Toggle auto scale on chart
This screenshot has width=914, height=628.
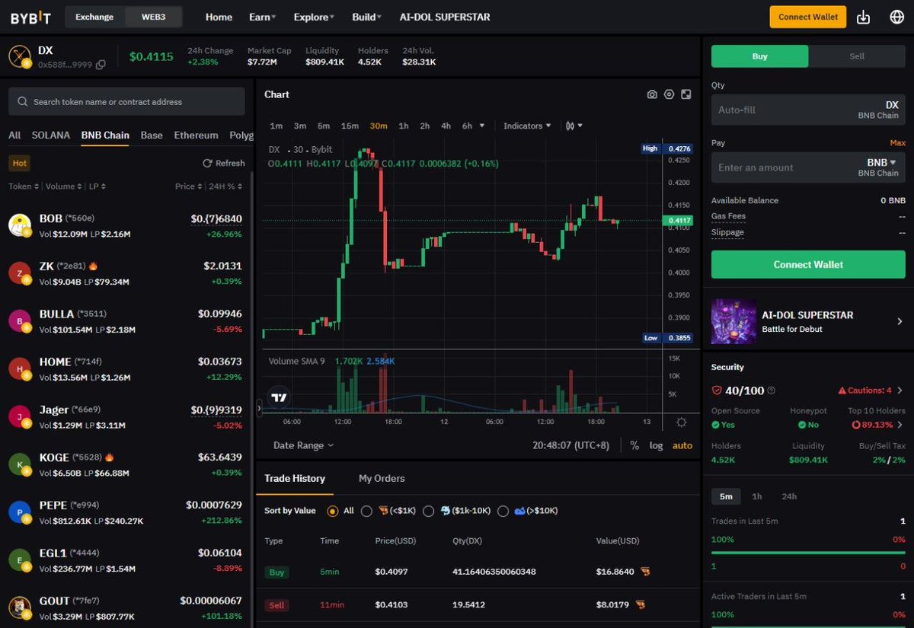[682, 445]
